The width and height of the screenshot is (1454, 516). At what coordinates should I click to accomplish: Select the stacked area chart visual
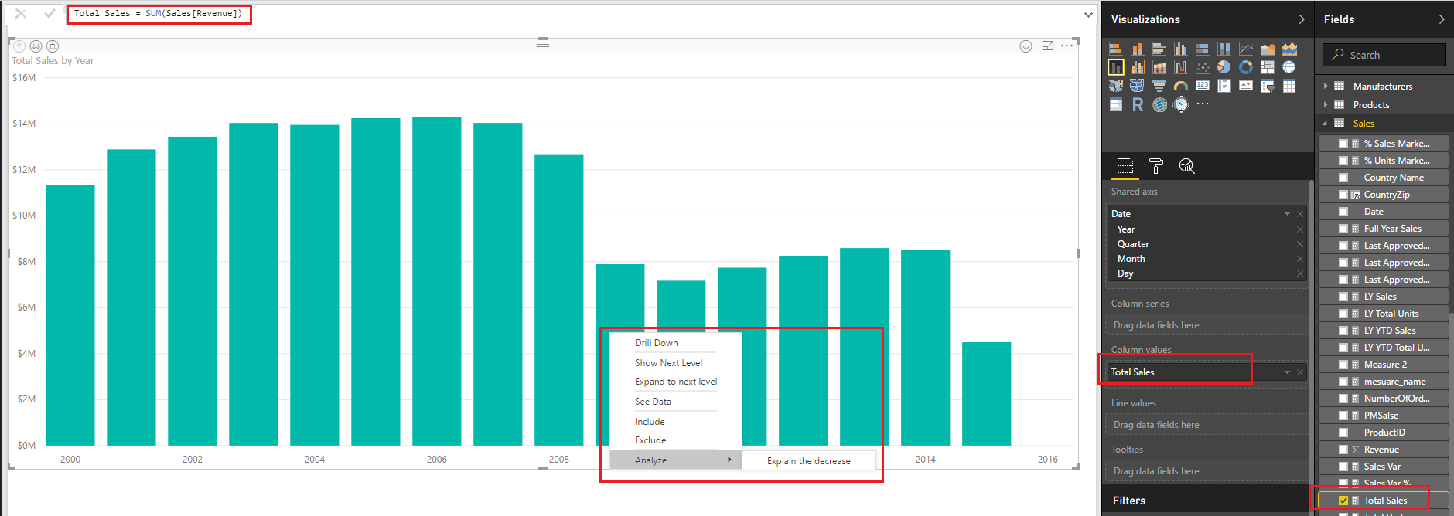pyautogui.click(x=1289, y=49)
